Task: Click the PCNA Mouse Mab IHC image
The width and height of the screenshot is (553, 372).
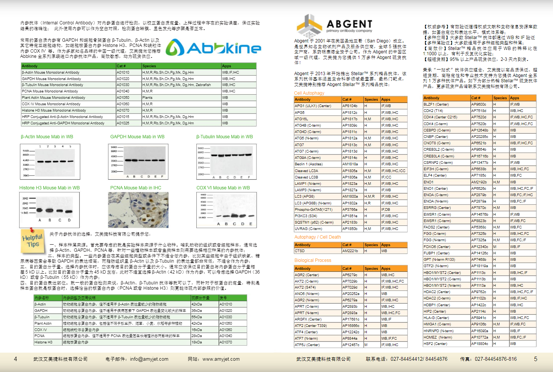Action: click(x=138, y=210)
